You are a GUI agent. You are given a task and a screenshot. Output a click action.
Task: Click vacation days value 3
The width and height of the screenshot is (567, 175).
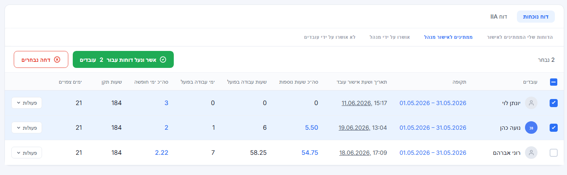pyautogui.click(x=166, y=103)
